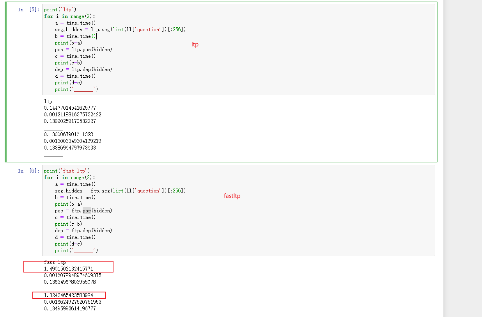Click the output value 0.0016624927520751953

click(x=73, y=302)
